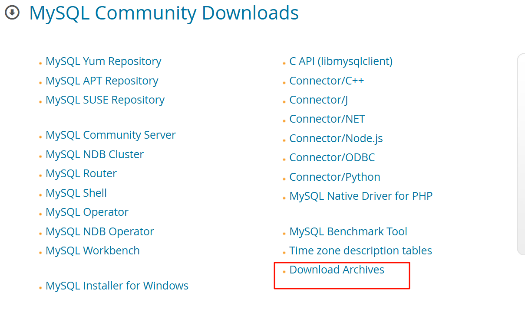Open C API (libmysqlclient) link

point(341,62)
